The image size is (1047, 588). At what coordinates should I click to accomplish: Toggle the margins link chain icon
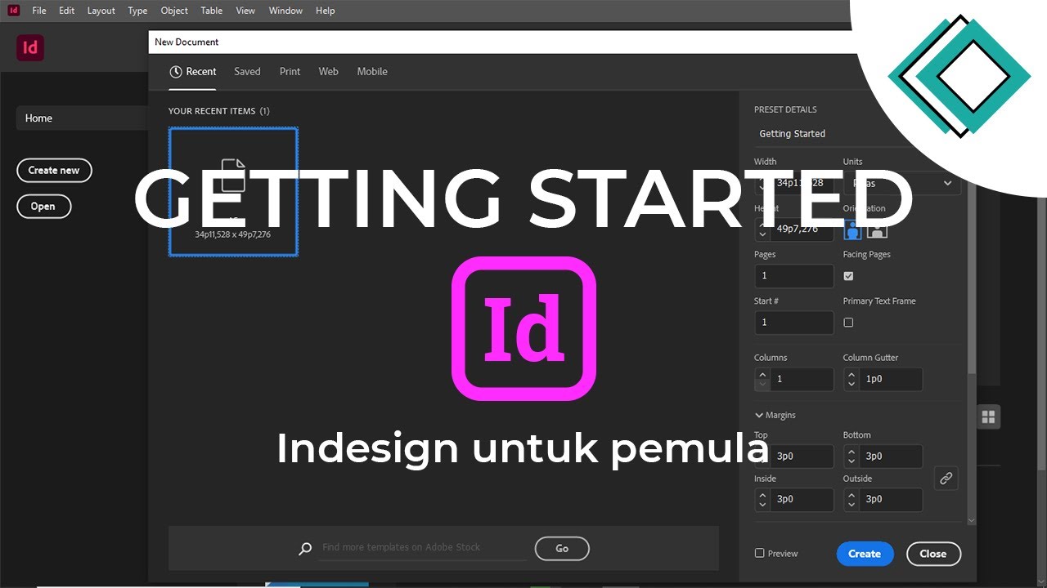(946, 479)
